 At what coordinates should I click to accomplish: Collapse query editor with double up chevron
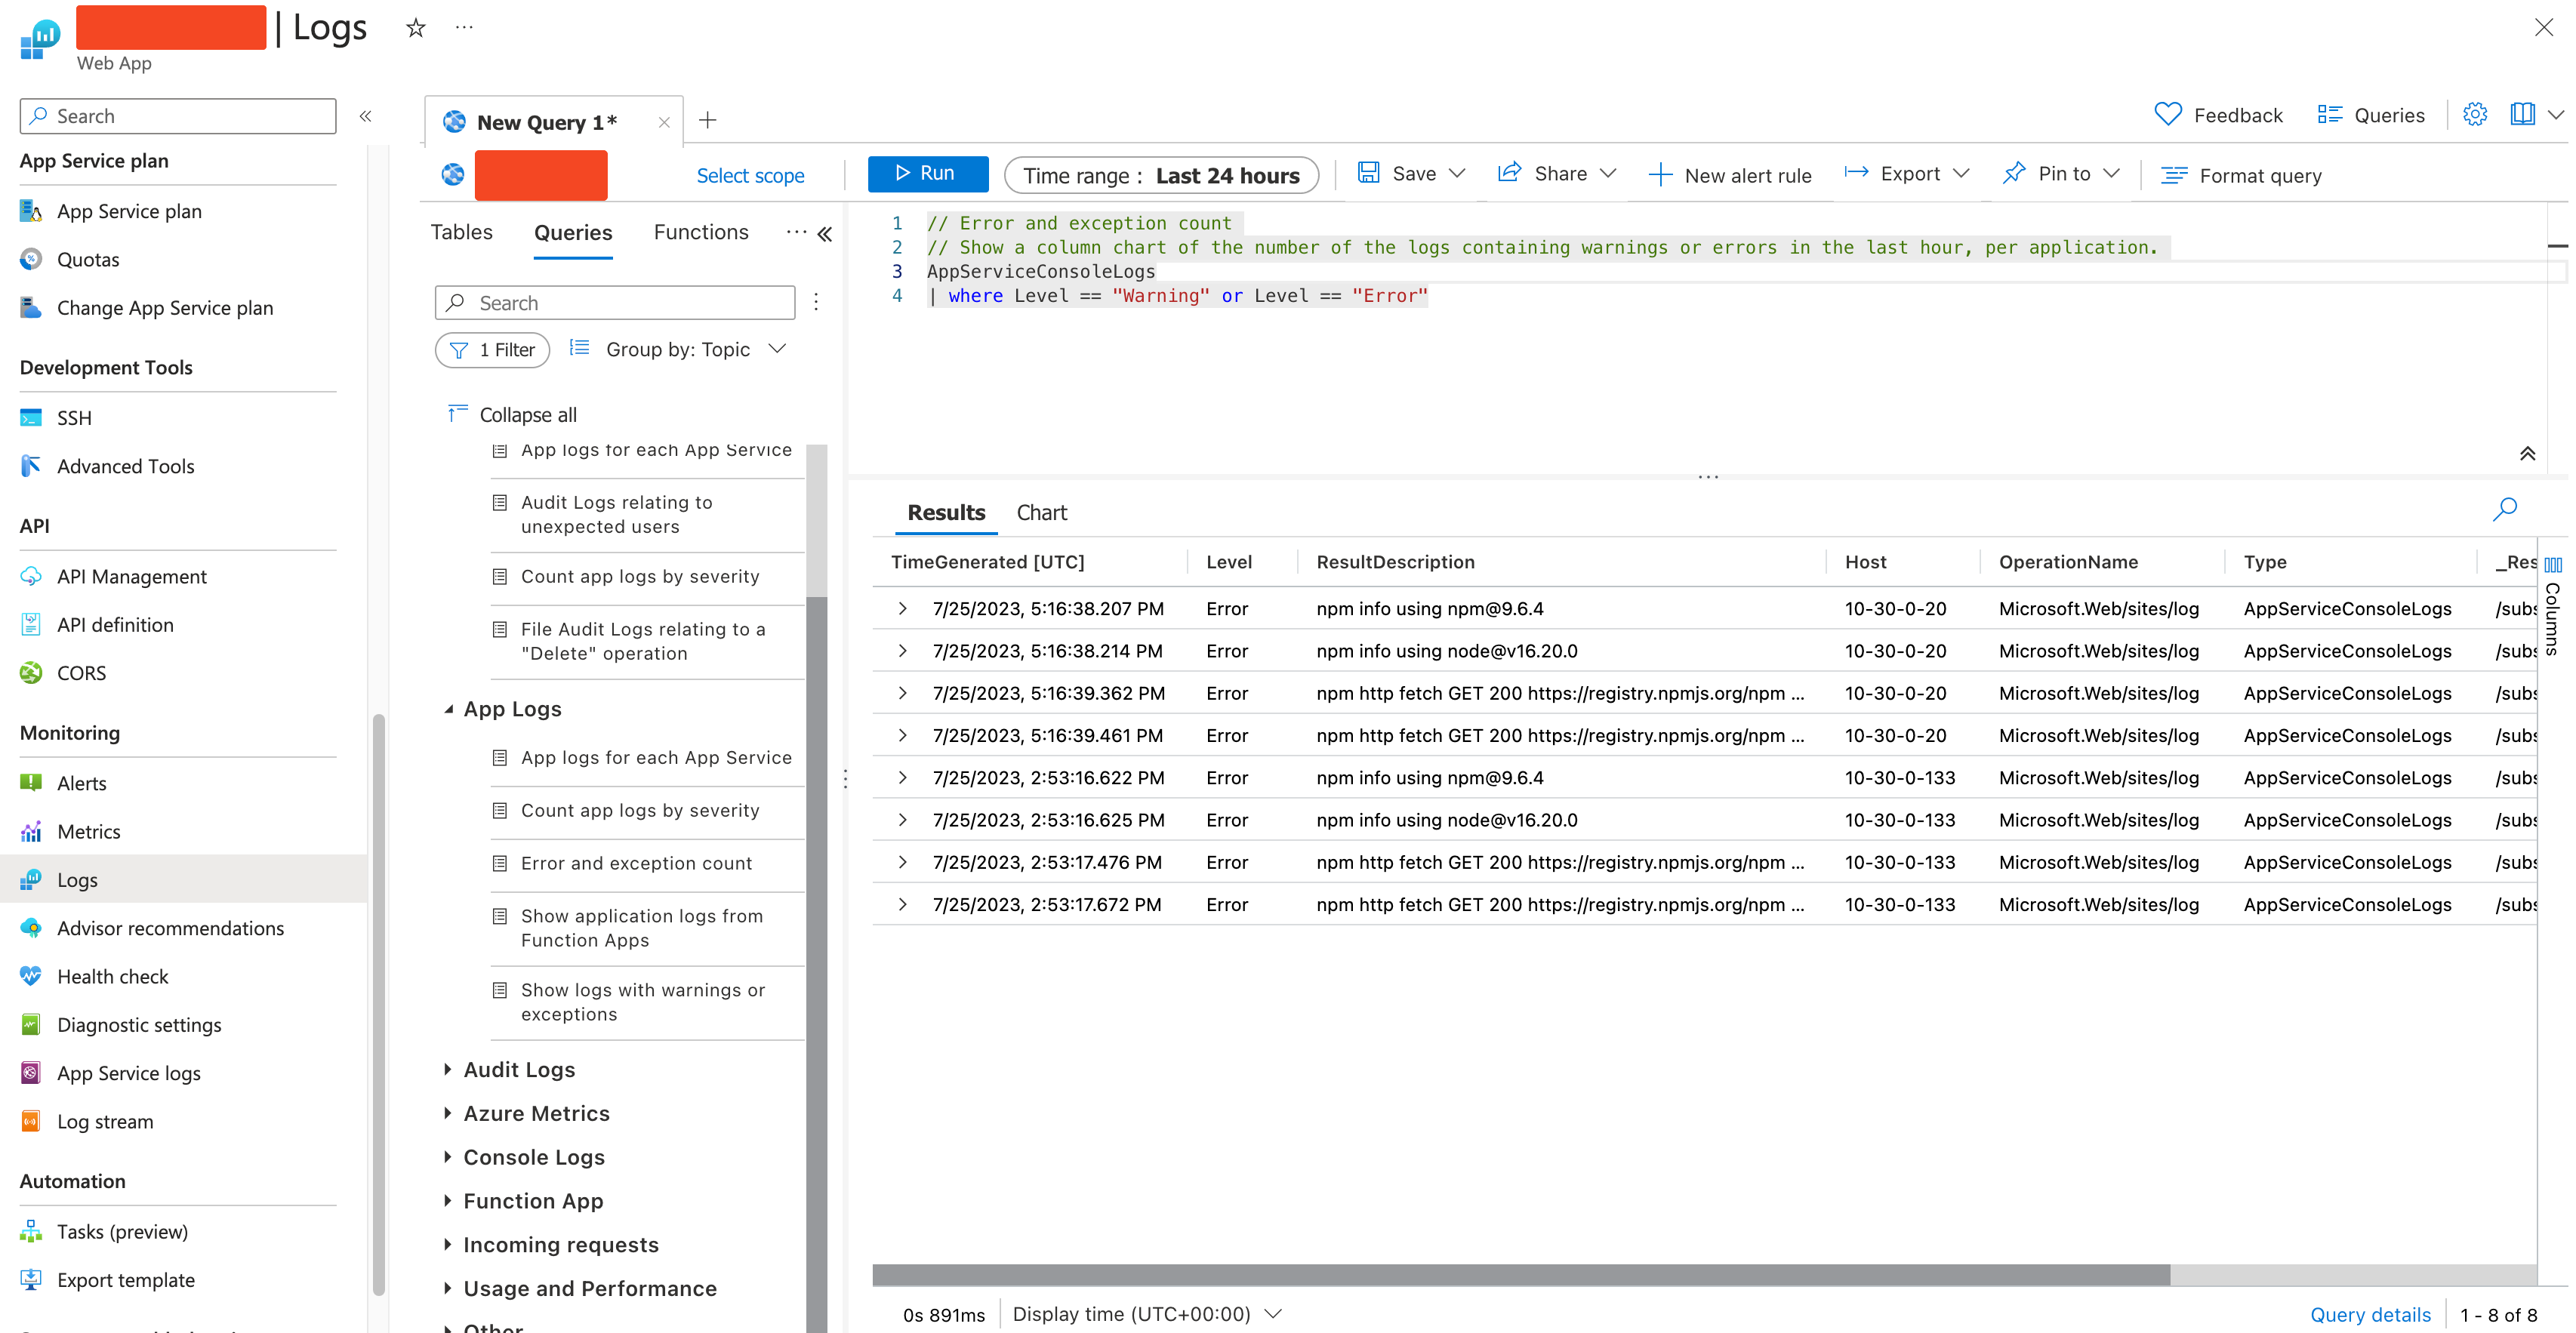2527,454
